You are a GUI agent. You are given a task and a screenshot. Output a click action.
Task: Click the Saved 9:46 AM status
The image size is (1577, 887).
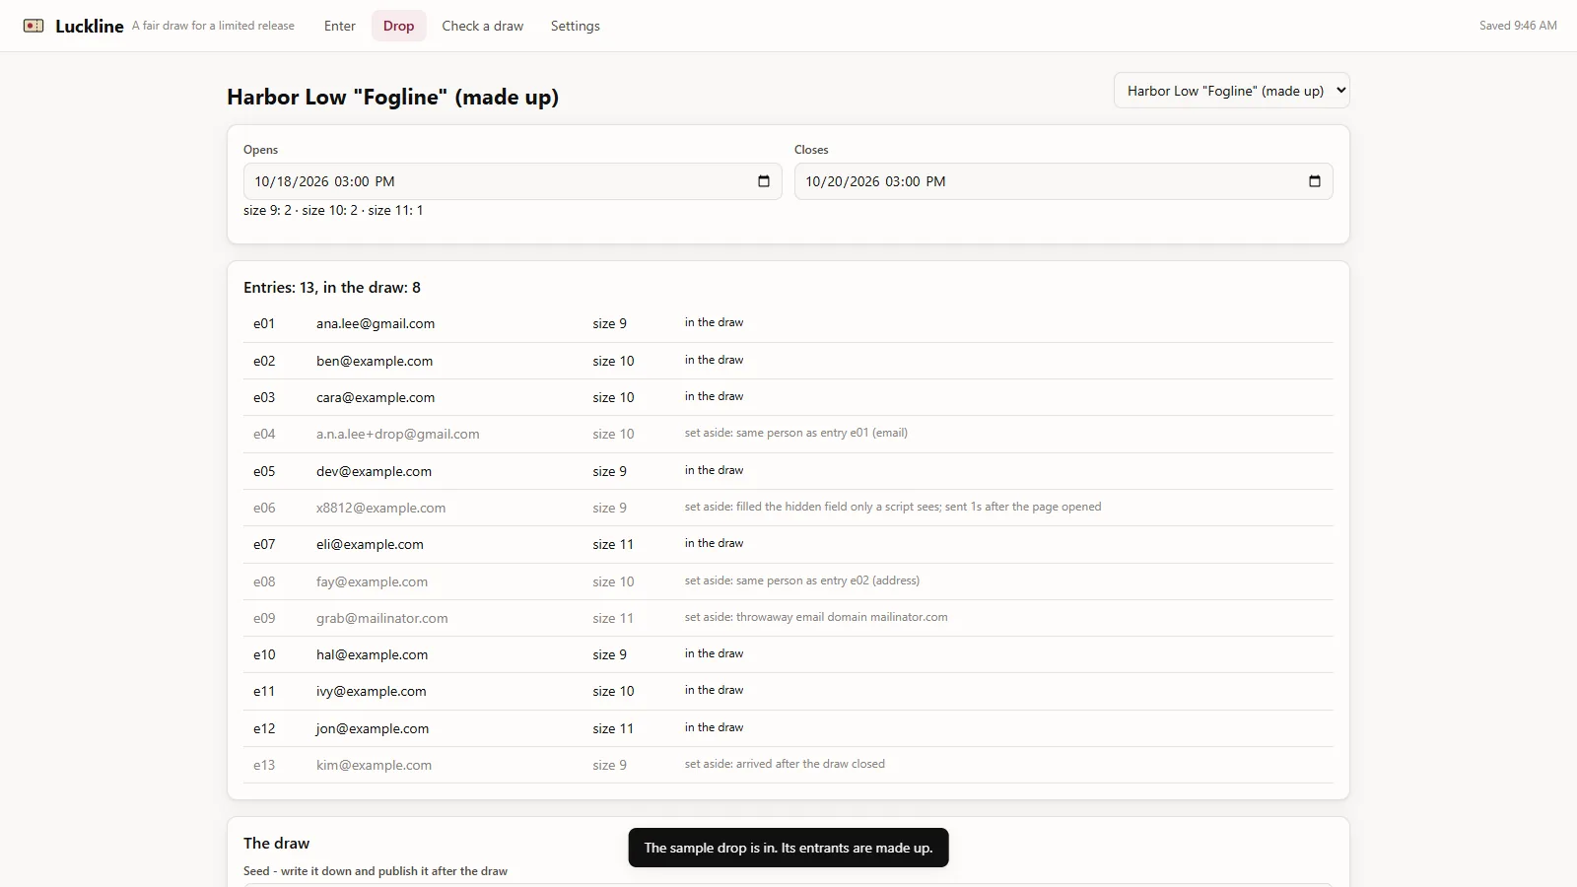pos(1518,26)
